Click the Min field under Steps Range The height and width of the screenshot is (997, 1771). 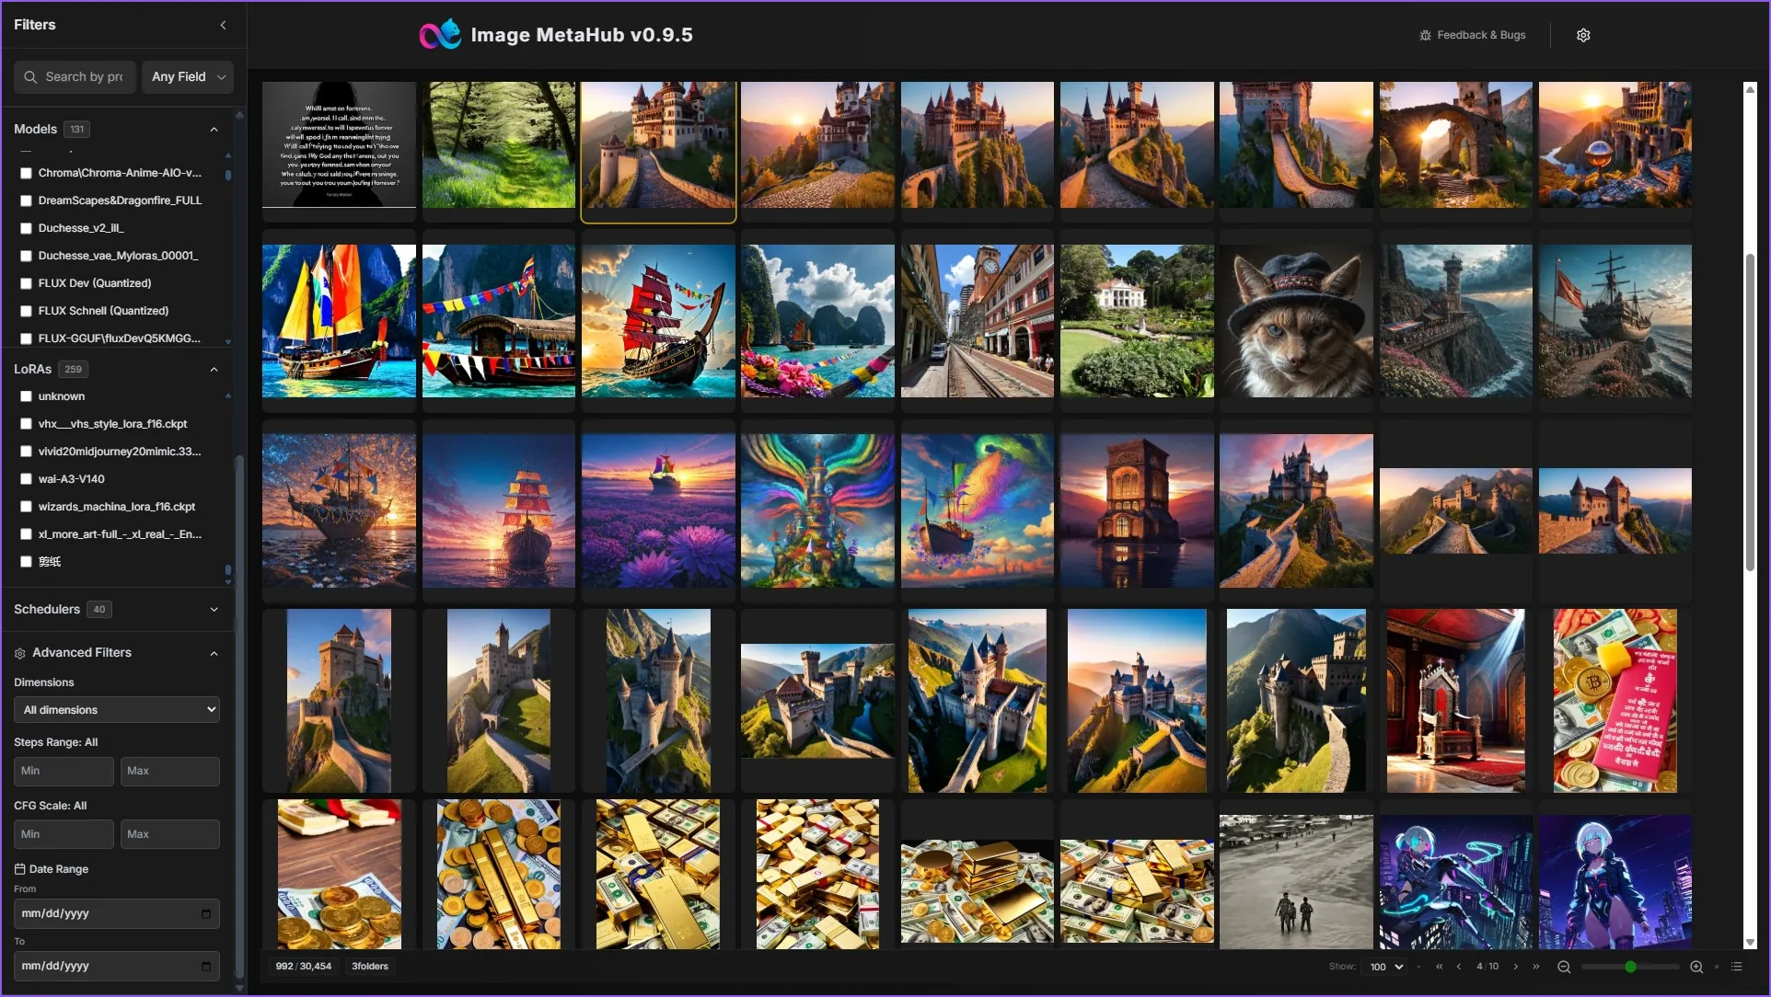63,771
